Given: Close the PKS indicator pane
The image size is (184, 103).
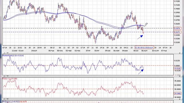Looking at the screenshot, I should coord(180,99).
